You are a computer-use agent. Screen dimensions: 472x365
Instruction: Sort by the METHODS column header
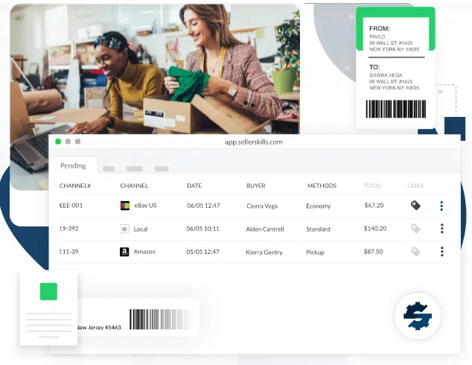[x=322, y=185]
